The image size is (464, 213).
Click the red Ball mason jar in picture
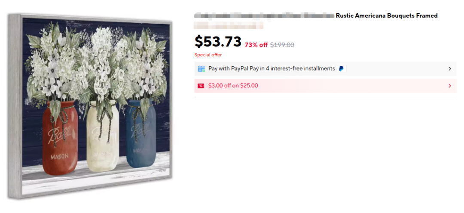point(60,138)
